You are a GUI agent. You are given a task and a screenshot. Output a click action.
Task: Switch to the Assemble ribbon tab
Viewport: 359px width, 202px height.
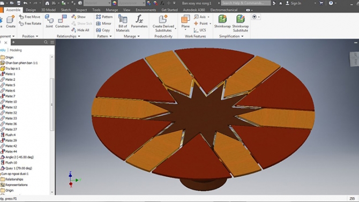coord(13,10)
